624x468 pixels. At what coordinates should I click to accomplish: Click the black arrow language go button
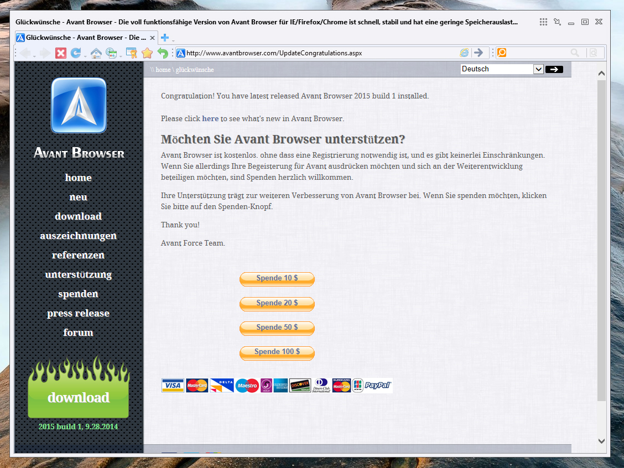(x=554, y=69)
